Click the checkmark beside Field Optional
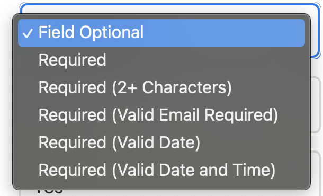323x196 pixels. (x=28, y=33)
